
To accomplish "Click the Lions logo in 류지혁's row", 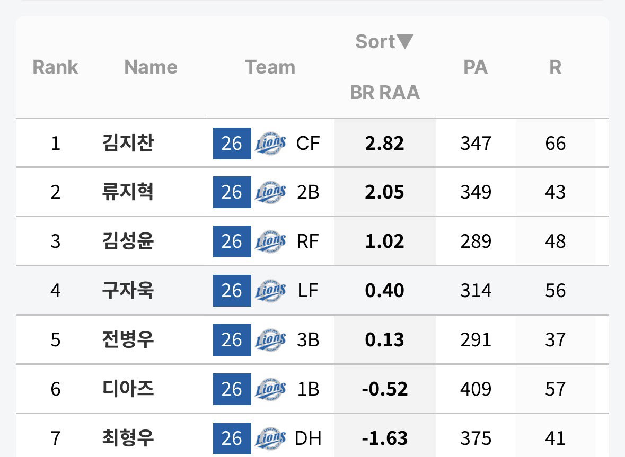I will (270, 192).
